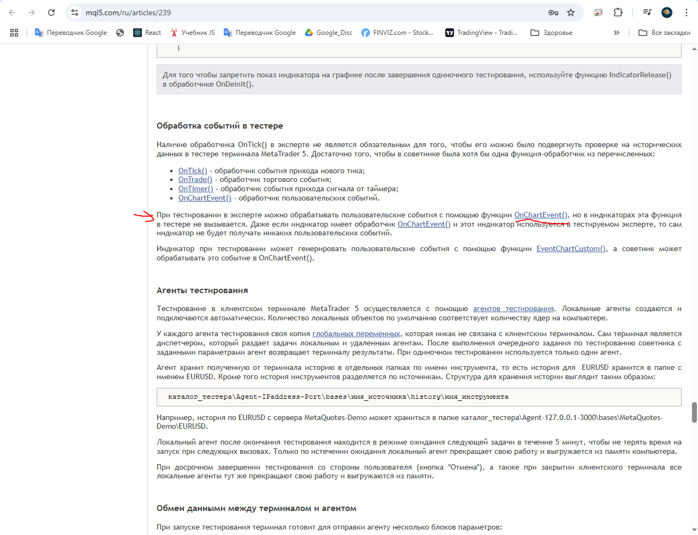This screenshot has height=535, width=698.
Task: Open the агентов тестирования link
Action: 513,308
